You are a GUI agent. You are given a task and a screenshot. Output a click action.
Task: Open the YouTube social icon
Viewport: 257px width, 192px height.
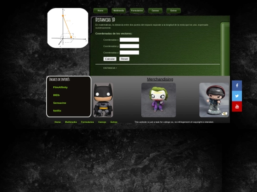tap(237, 107)
